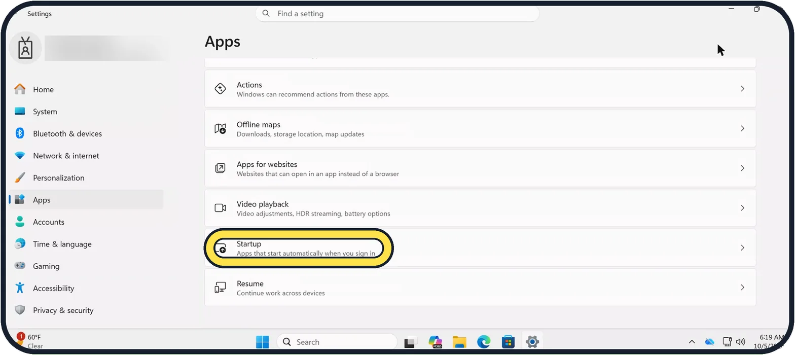
Task: Click the user profile avatar icon
Action: click(x=25, y=48)
